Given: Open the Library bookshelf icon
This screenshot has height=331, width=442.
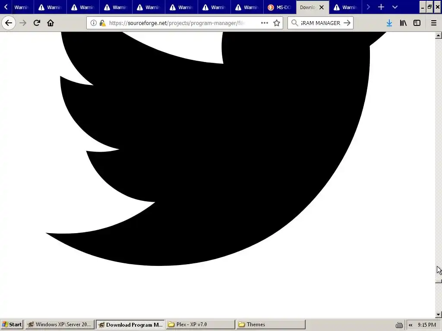Looking at the screenshot, I should [403, 23].
